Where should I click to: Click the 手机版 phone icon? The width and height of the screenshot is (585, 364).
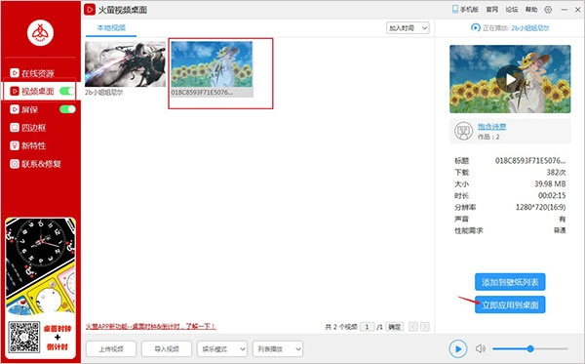click(455, 10)
